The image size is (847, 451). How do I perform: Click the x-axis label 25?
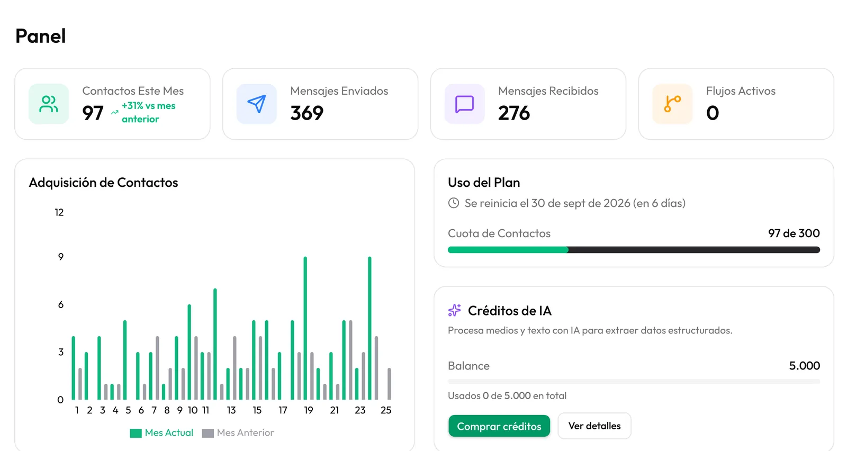386,410
